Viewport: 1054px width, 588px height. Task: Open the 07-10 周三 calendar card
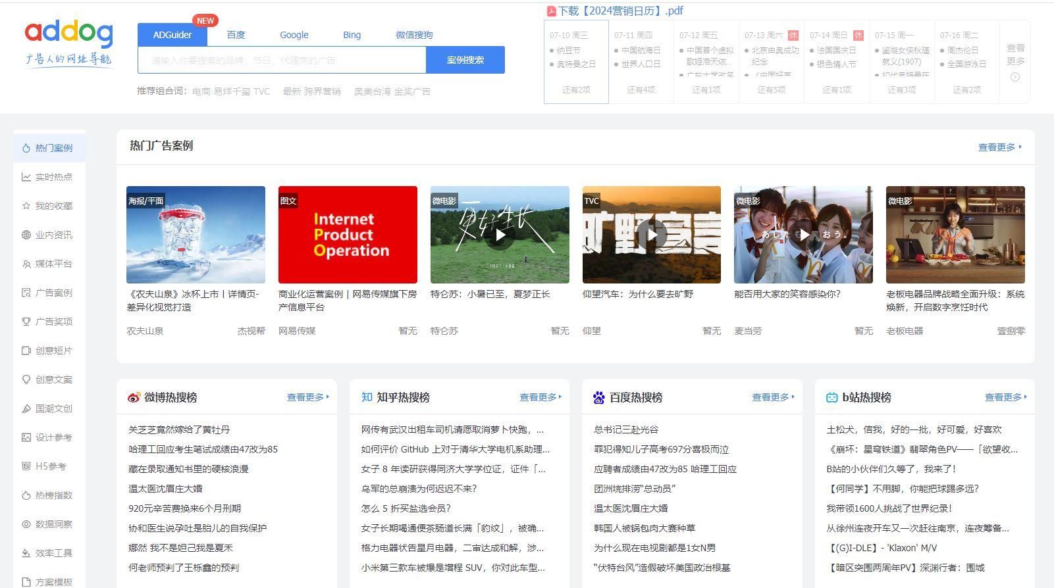(x=576, y=62)
